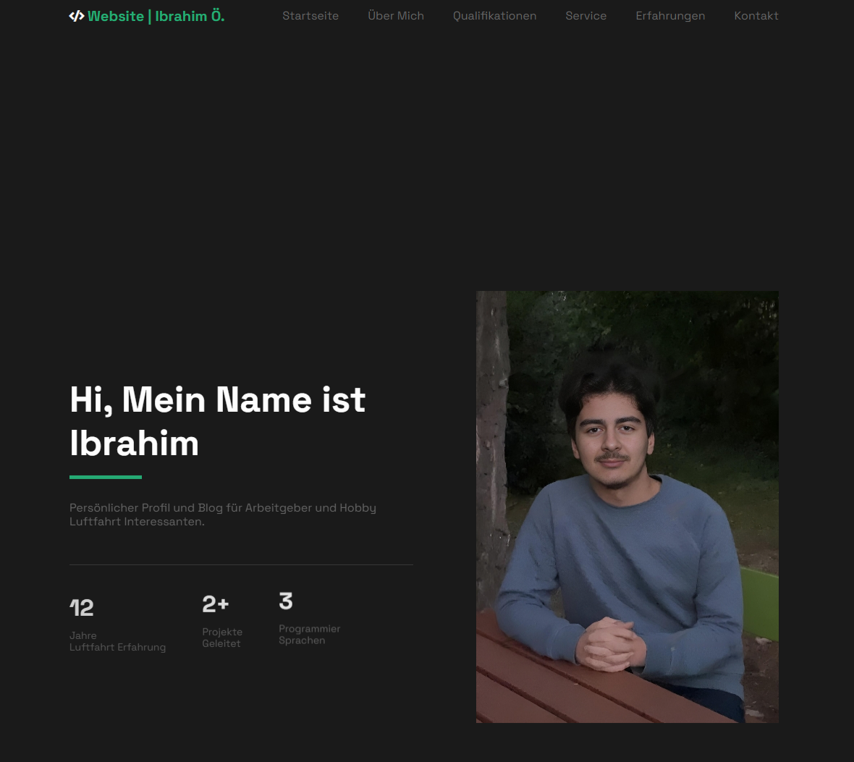854x762 pixels.
Task: Select the Jahre label under number 12
Action: [x=83, y=635]
